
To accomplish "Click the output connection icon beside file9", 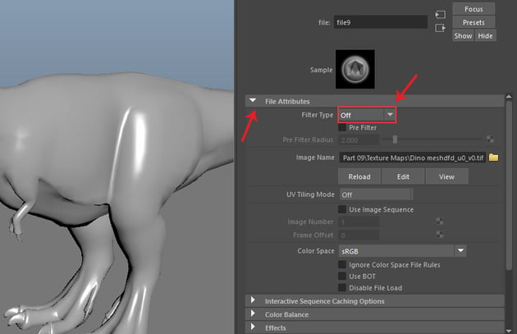I will point(440,28).
